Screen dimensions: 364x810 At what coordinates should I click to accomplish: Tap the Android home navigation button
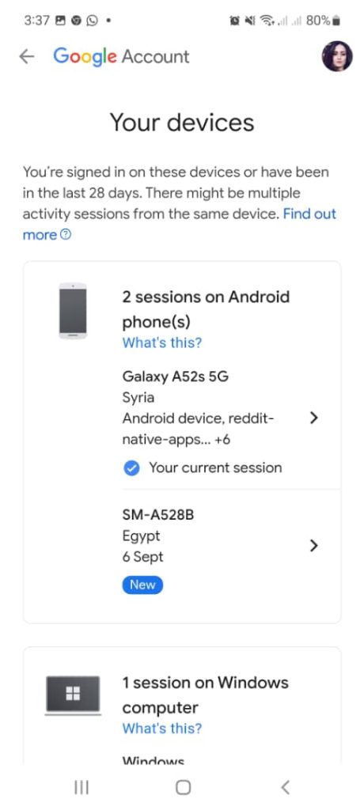coord(183,787)
